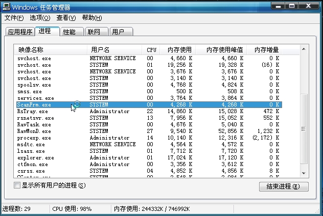Screen dimensions: 323x216
Task: Click the scrollbar up arrow
Action: pyautogui.click(x=304, y=49)
